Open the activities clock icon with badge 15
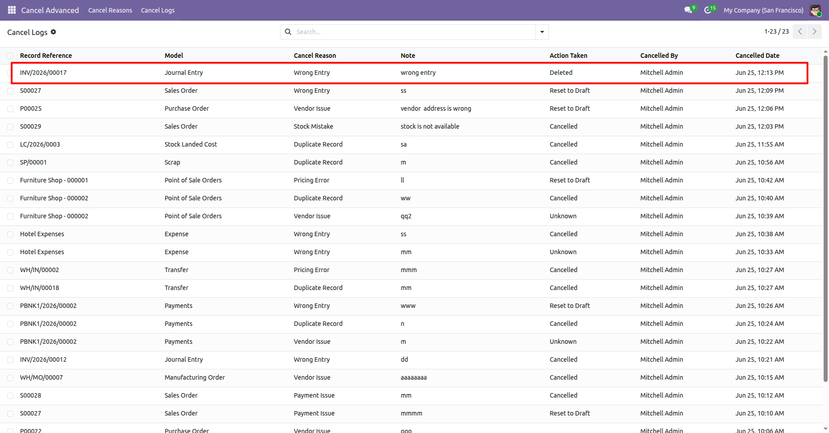The height and width of the screenshot is (433, 829). click(709, 10)
